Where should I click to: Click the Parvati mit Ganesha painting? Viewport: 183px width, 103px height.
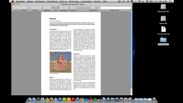click(x=60, y=62)
